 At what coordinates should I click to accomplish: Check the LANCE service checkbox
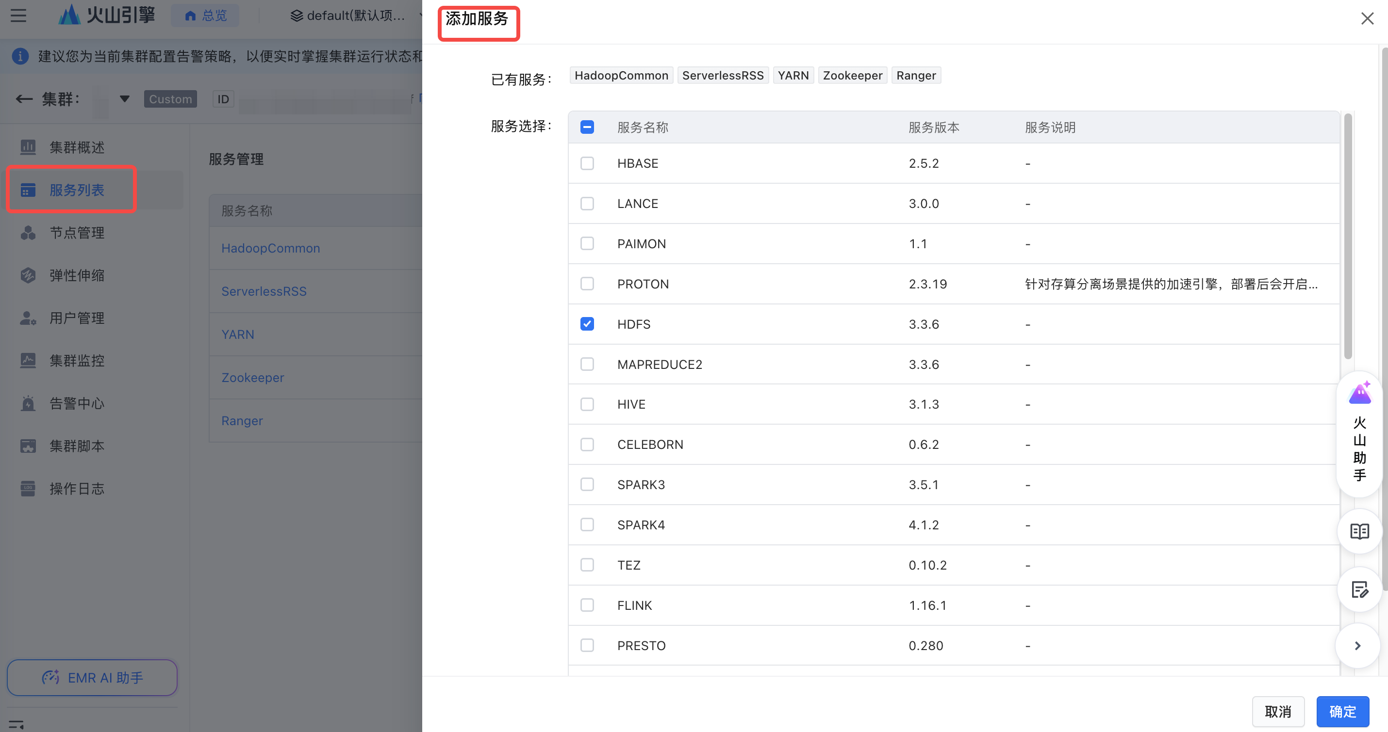587,204
